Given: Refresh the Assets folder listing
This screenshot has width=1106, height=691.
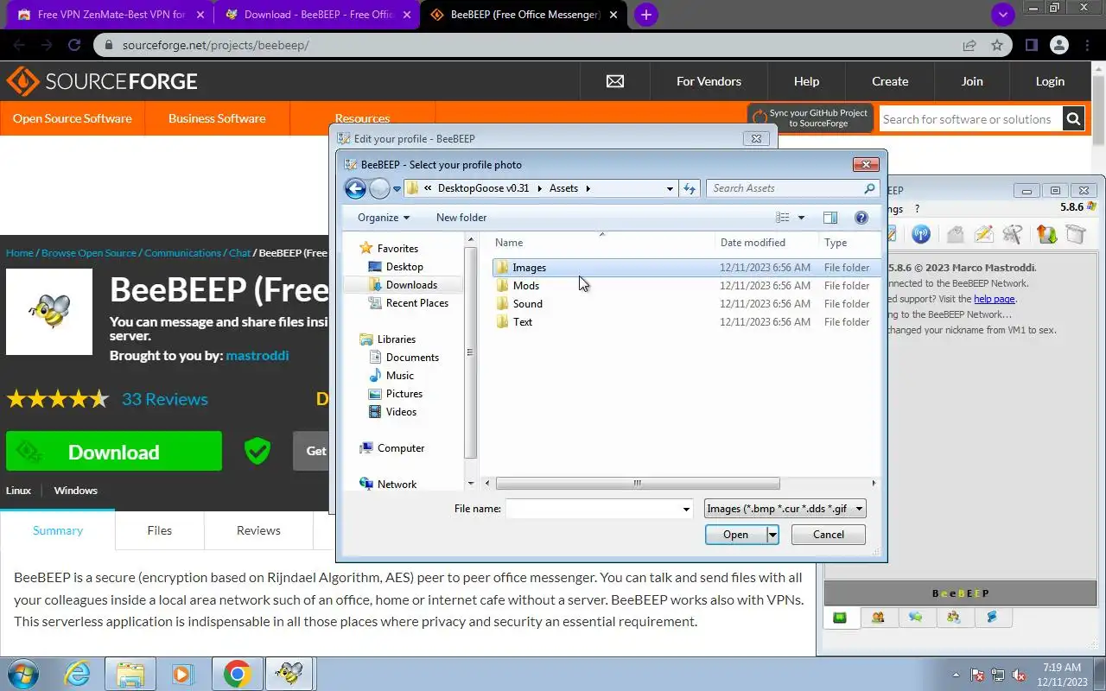Looking at the screenshot, I should coord(690,188).
